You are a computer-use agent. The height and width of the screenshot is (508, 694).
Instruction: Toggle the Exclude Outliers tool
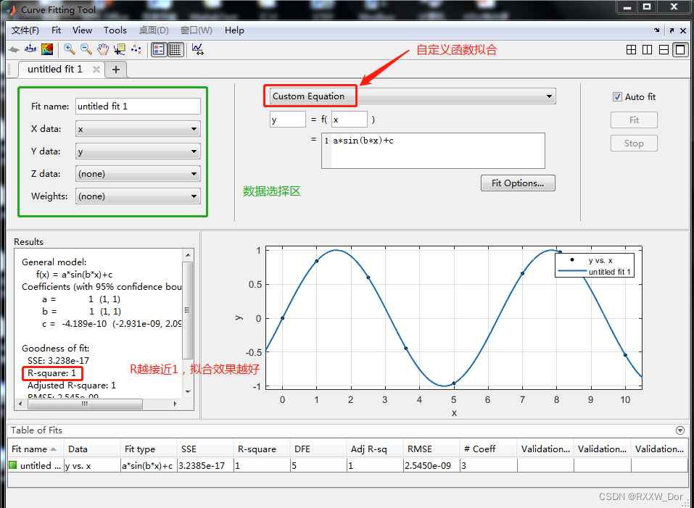pyautogui.click(x=135, y=49)
